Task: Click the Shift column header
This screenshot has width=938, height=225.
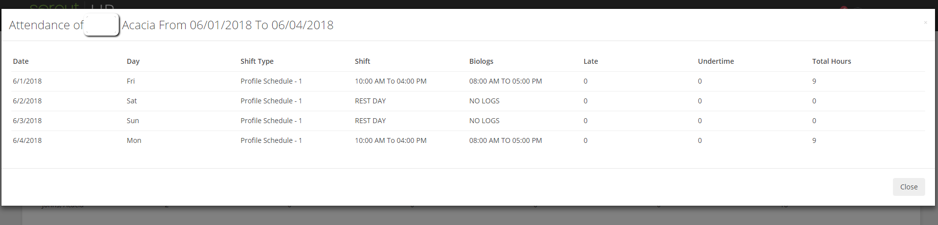Action: click(x=362, y=61)
